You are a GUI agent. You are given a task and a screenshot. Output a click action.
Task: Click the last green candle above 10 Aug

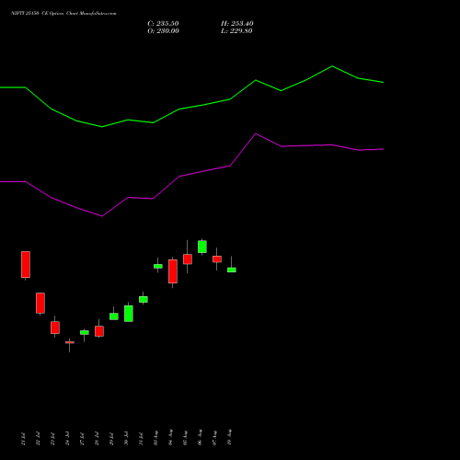[232, 270]
